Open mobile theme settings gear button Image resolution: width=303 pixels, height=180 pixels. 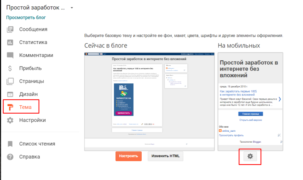(250, 156)
